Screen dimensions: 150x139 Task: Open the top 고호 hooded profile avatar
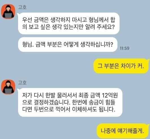click(8, 12)
